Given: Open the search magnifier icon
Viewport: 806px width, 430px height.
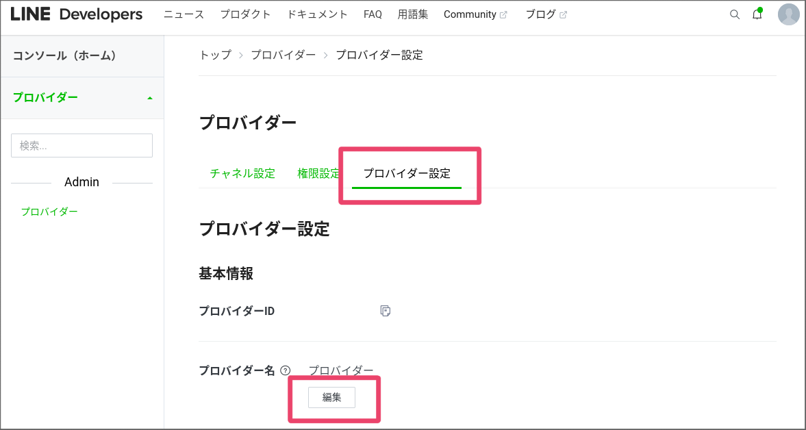Looking at the screenshot, I should point(735,14).
